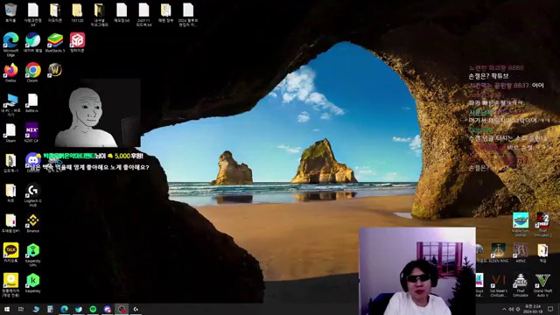
Task: Select the Logitech G HUB shortcut
Action: pyautogui.click(x=32, y=195)
